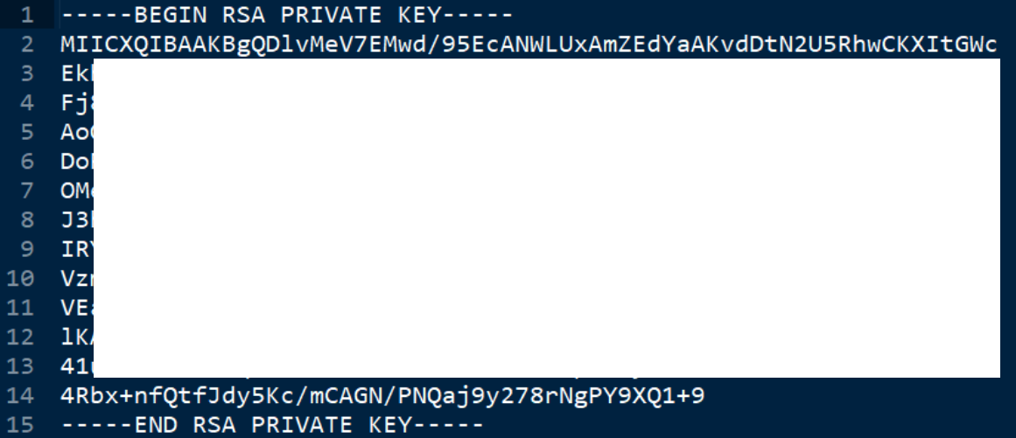Click line number 1 in the gutter

[x=26, y=15]
